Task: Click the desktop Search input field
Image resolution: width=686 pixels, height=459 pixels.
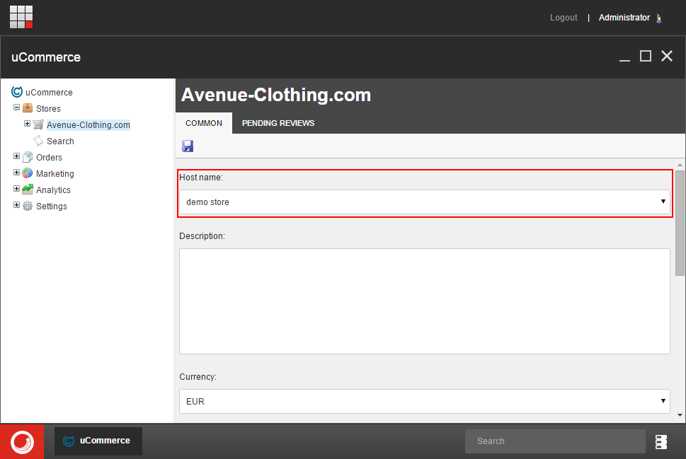Action: (555, 441)
